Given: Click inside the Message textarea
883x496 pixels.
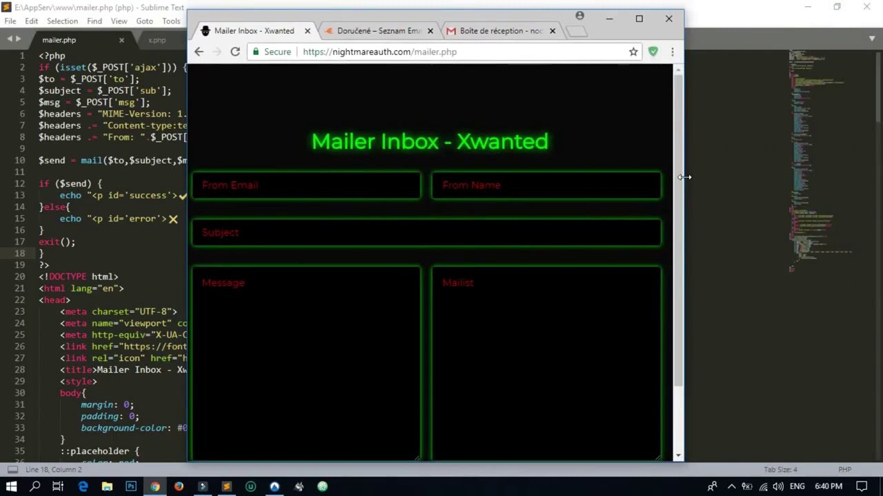Looking at the screenshot, I should point(306,363).
